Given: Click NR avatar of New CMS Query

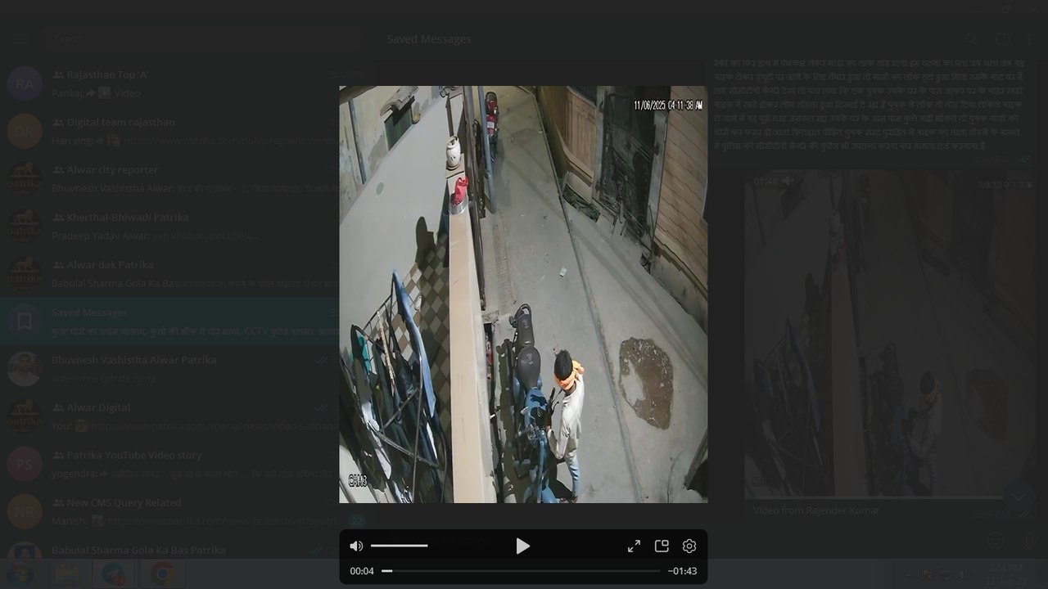Looking at the screenshot, I should 25,510.
